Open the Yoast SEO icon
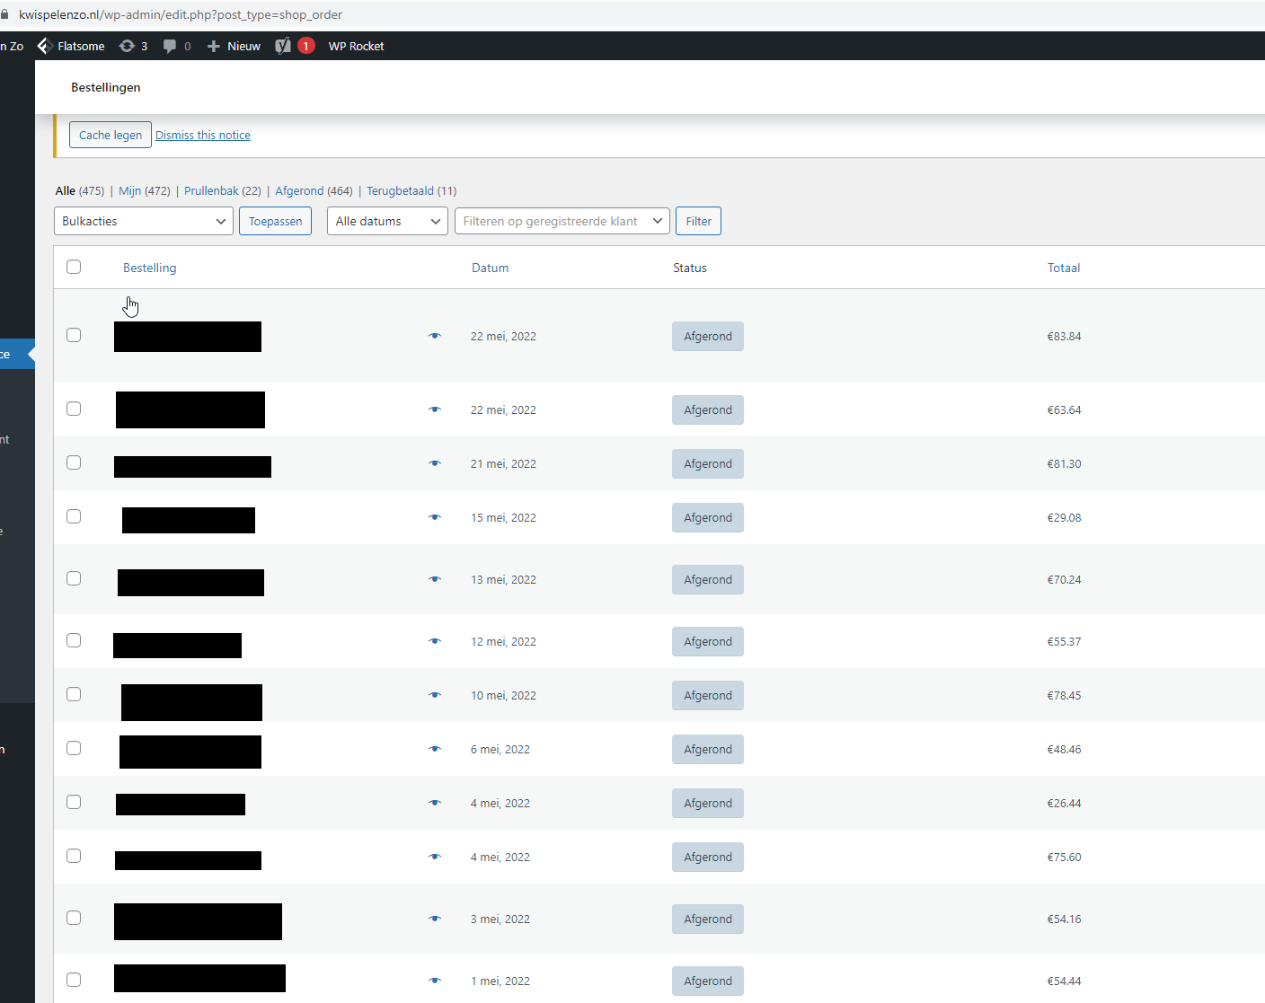1265x1003 pixels. [x=283, y=46]
